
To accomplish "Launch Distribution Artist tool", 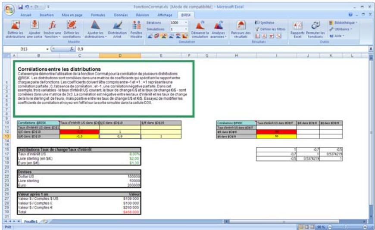I will [x=117, y=27].
